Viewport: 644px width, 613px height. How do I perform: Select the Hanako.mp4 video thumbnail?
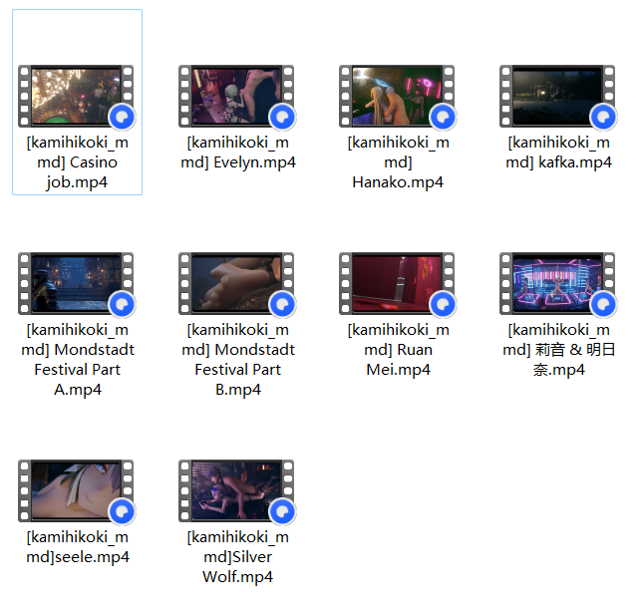tap(397, 96)
